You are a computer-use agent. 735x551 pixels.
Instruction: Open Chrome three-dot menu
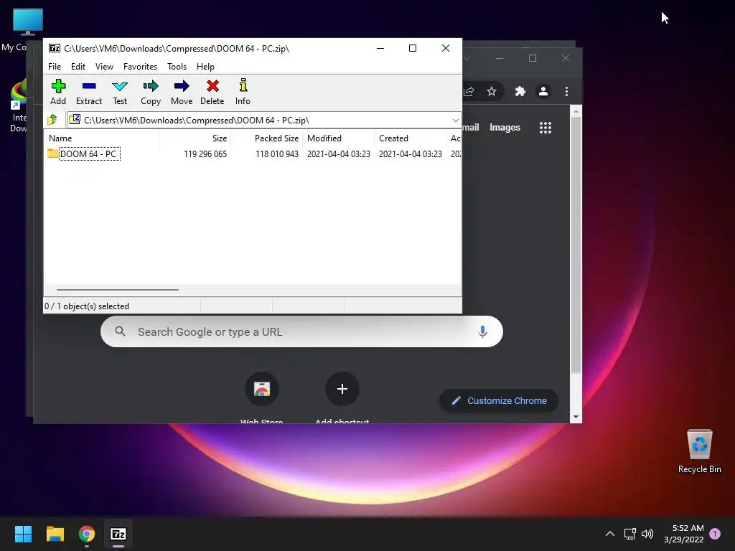pyautogui.click(x=567, y=91)
